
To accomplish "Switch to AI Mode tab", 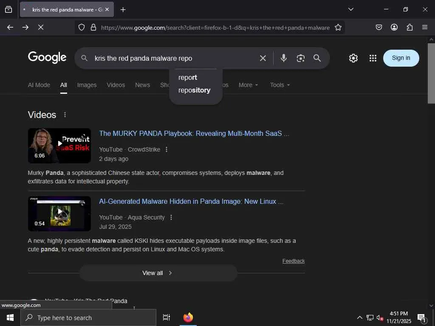I will pos(39,85).
